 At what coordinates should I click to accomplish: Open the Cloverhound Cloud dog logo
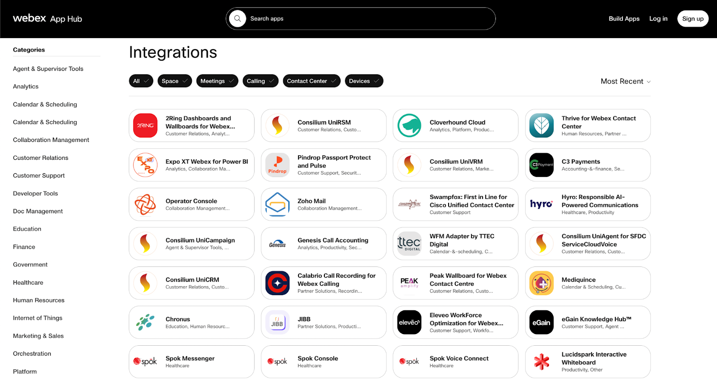tap(409, 125)
